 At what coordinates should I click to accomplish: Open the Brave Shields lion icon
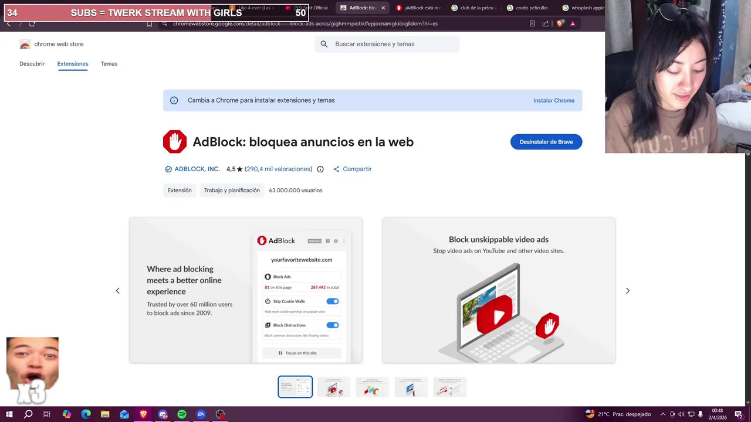coord(560,23)
